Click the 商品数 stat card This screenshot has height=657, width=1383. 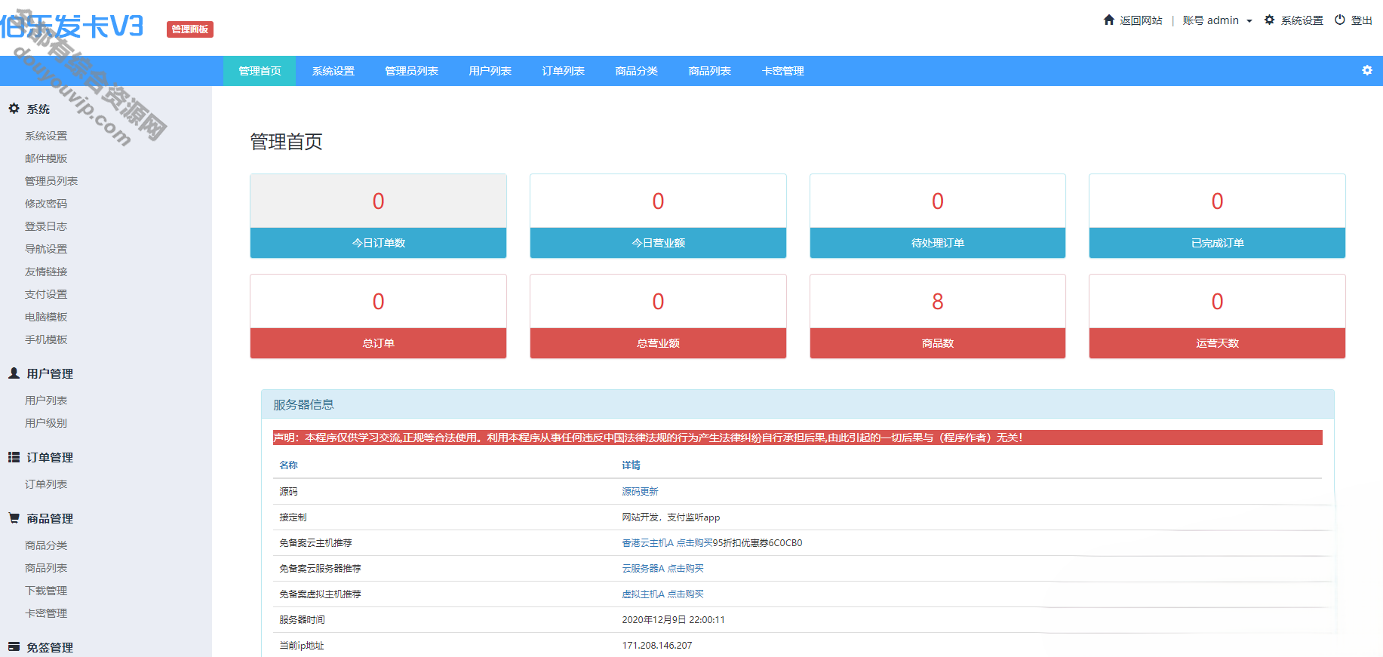point(938,316)
